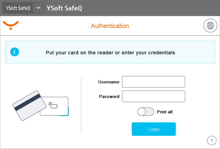Click the card reader instruction message
Image resolution: width=220 pixels, height=149 pixels.
point(110,52)
